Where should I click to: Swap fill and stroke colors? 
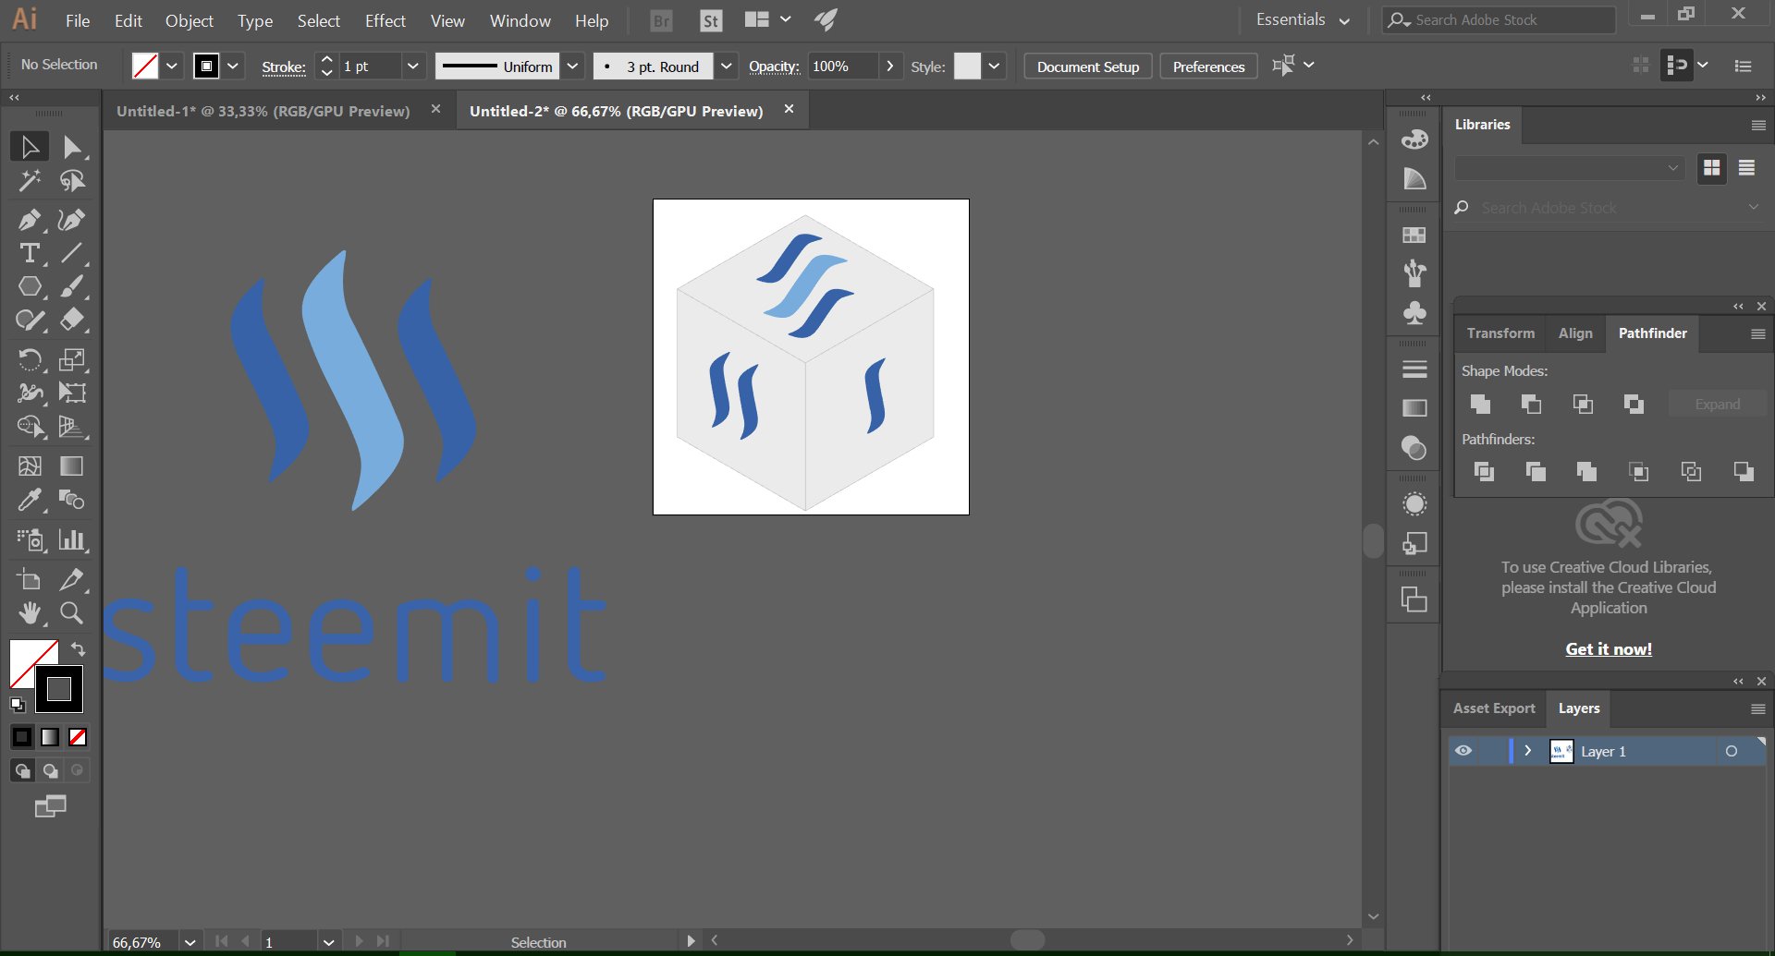(79, 649)
